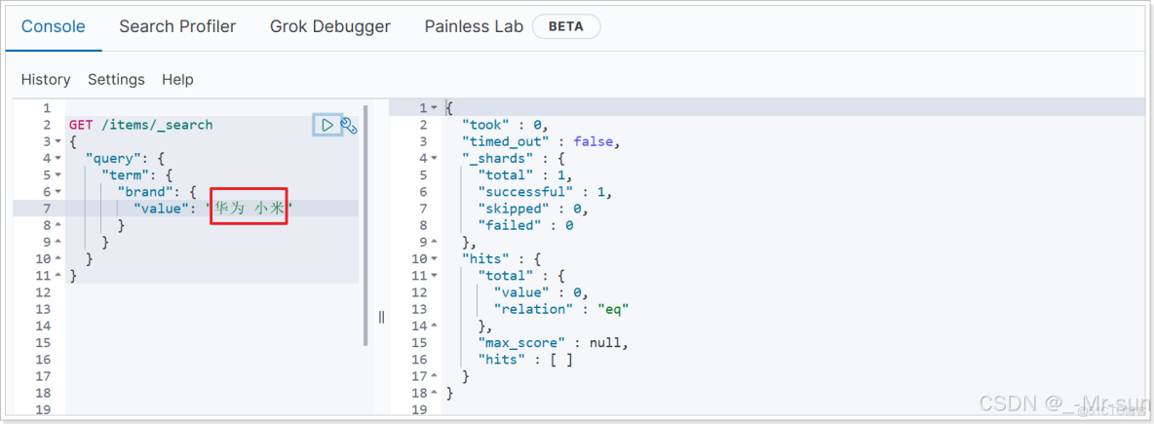The image size is (1154, 424).
Task: Open the console Settings
Action: tap(116, 79)
